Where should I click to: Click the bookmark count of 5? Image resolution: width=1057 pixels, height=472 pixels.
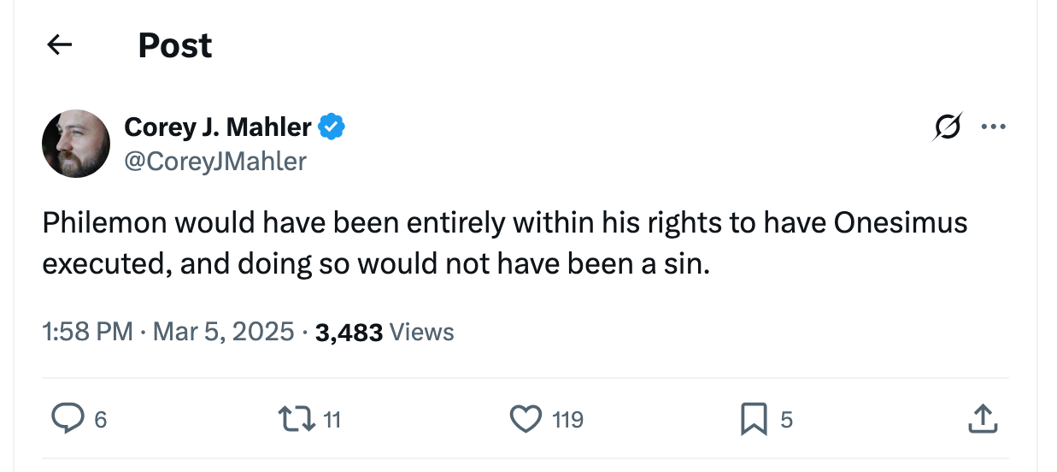pyautogui.click(x=787, y=420)
